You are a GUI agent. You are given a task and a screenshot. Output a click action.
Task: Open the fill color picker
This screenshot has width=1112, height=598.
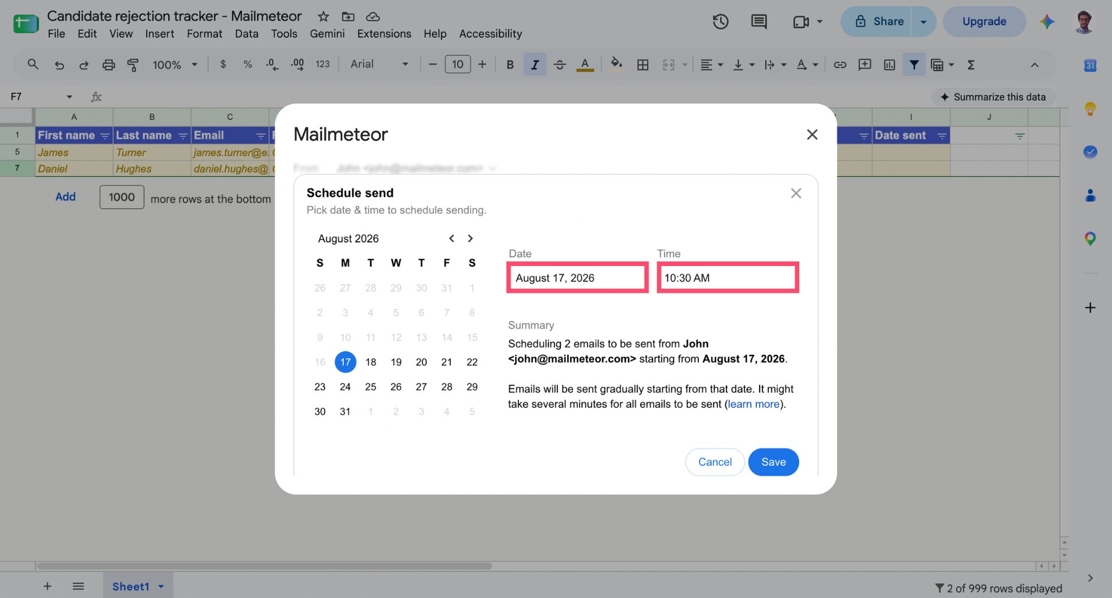tap(616, 64)
